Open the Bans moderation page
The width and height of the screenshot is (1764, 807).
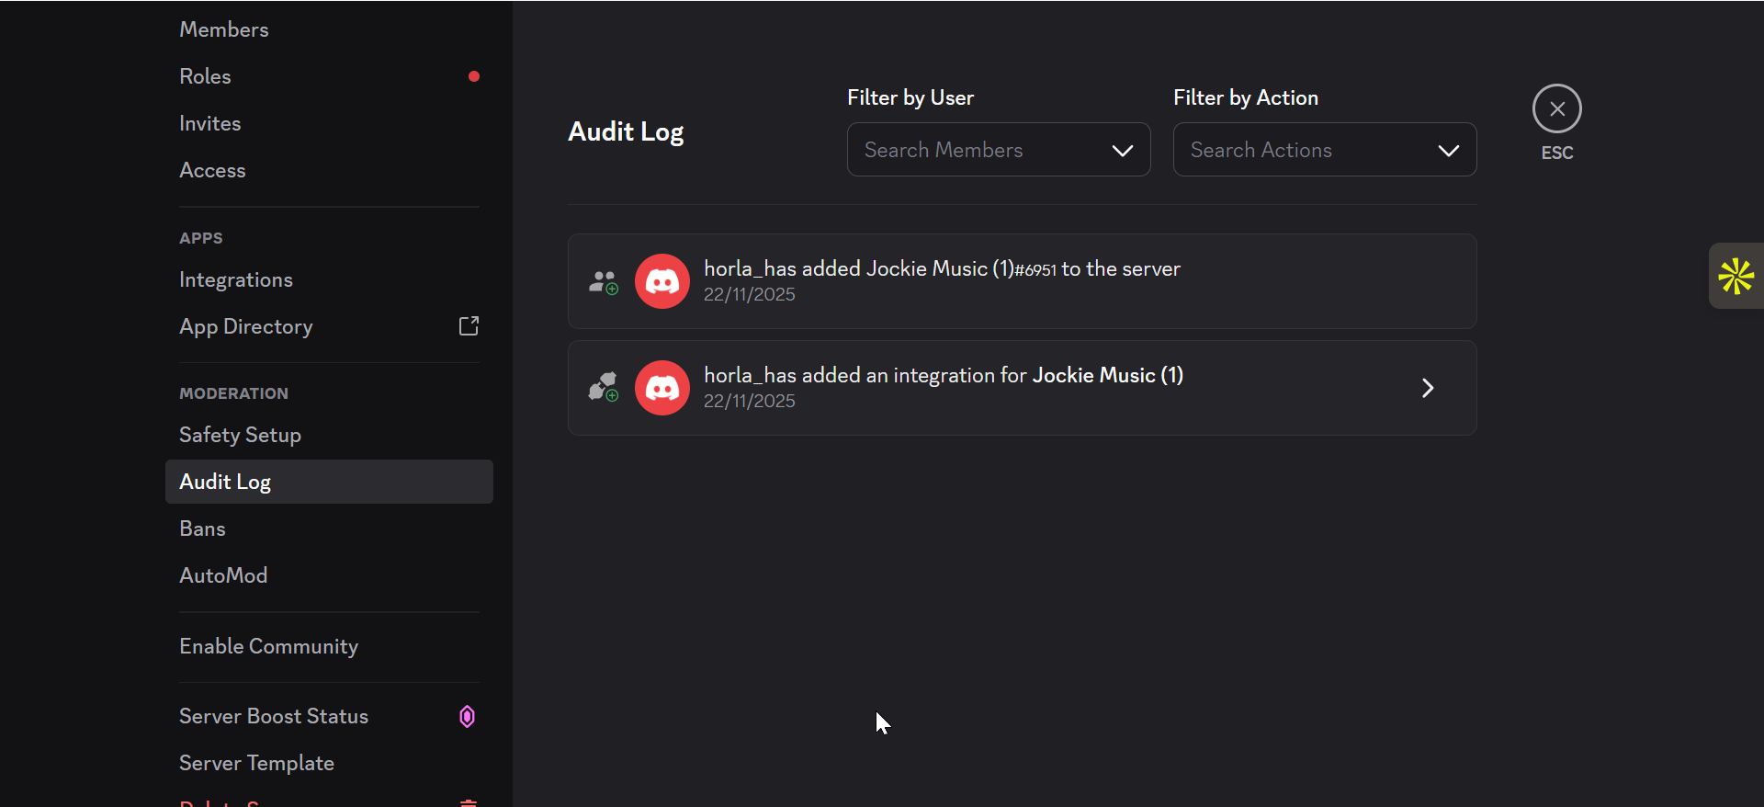pyautogui.click(x=202, y=529)
